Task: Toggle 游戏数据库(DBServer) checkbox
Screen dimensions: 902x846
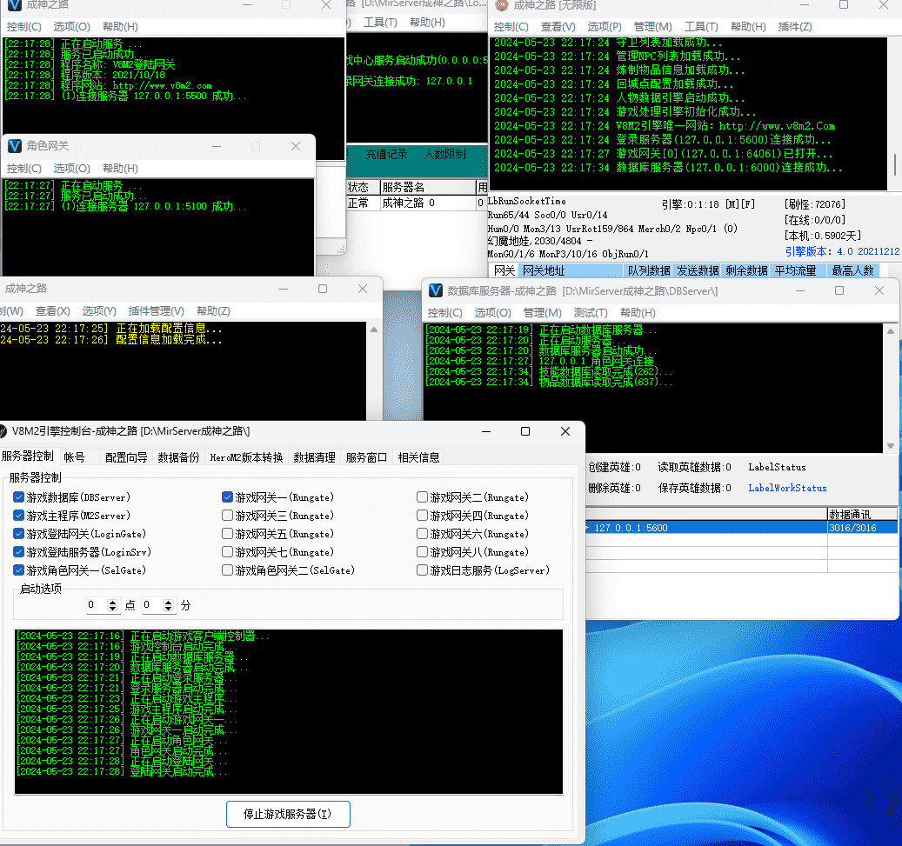Action: point(18,496)
